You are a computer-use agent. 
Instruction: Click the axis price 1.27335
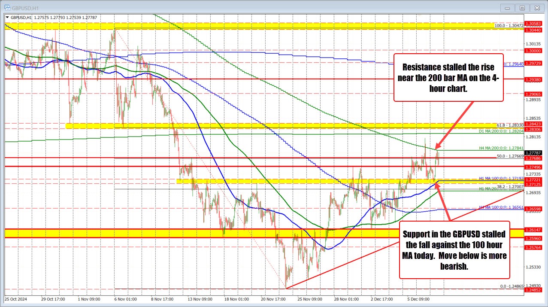coord(534,174)
